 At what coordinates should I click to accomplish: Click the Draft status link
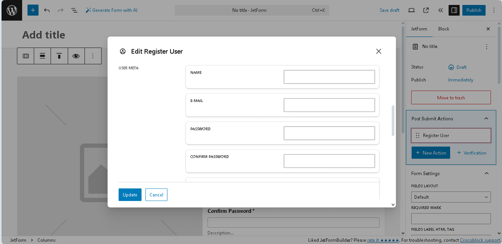(x=457, y=67)
